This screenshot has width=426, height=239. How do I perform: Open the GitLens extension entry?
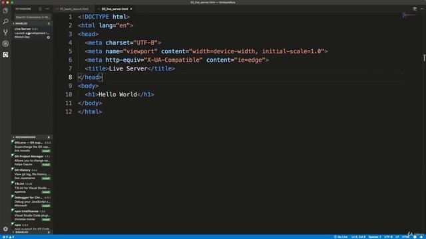click(x=32, y=147)
